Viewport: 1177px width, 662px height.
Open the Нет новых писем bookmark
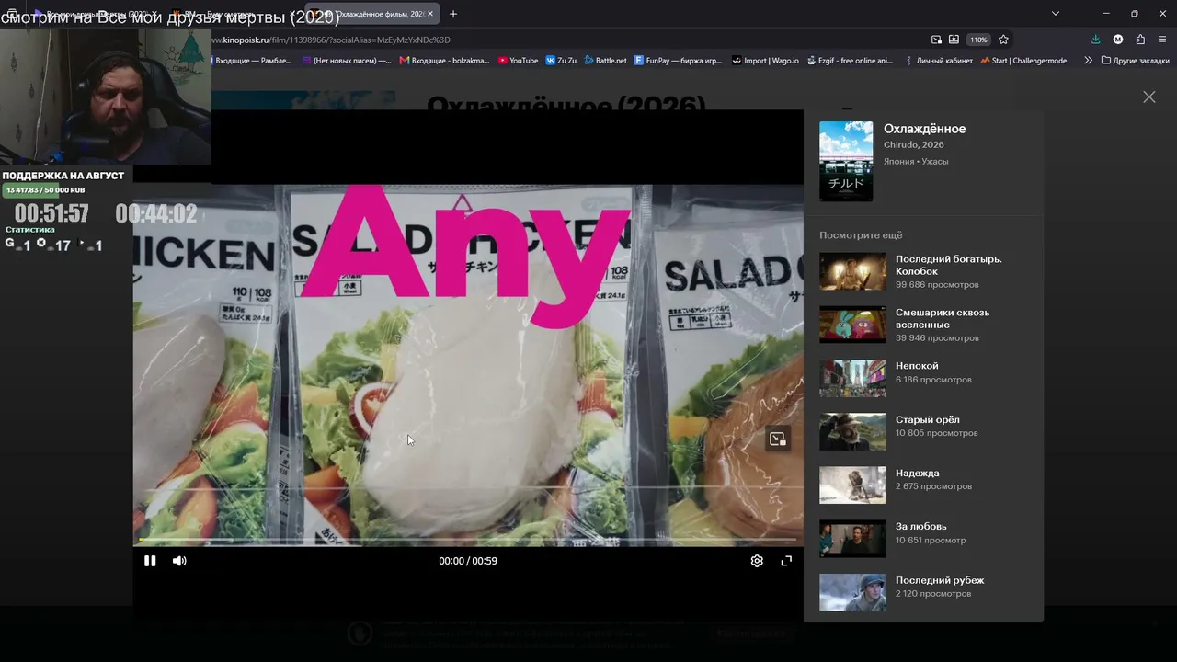pyautogui.click(x=346, y=61)
